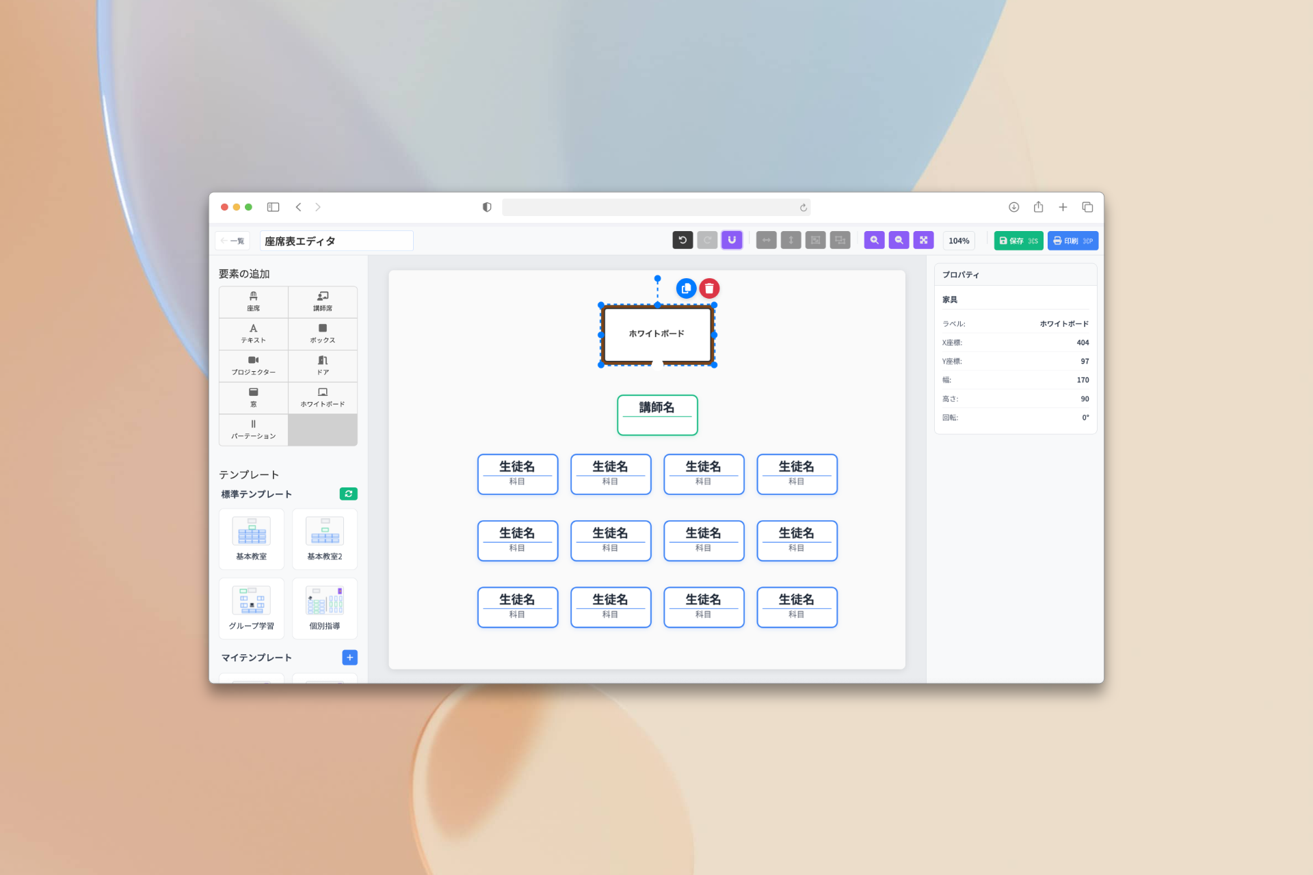Add a ホワイトボード element from the palette
The width and height of the screenshot is (1313, 875).
click(323, 398)
